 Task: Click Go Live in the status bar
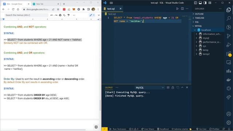click(x=201, y=129)
